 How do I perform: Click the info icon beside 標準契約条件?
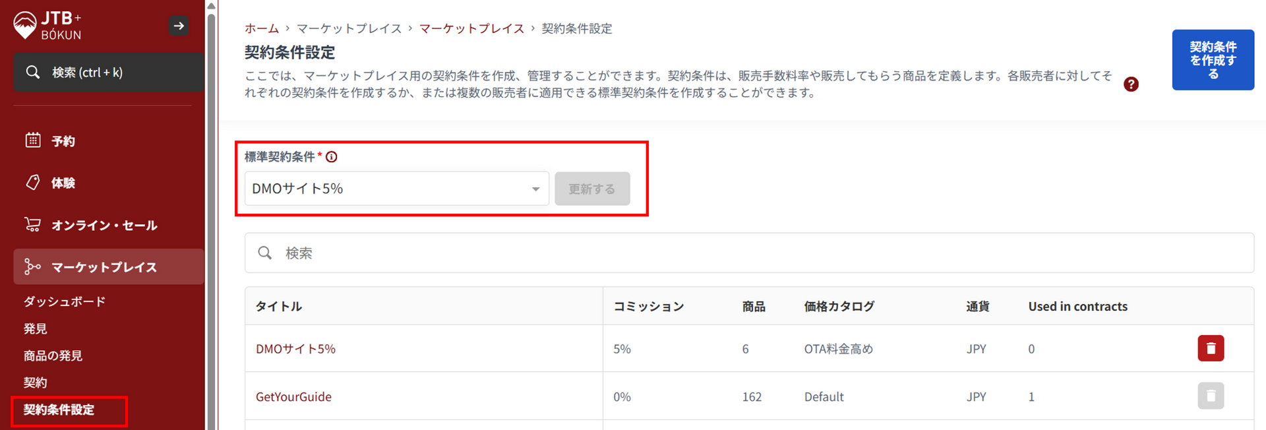(332, 157)
